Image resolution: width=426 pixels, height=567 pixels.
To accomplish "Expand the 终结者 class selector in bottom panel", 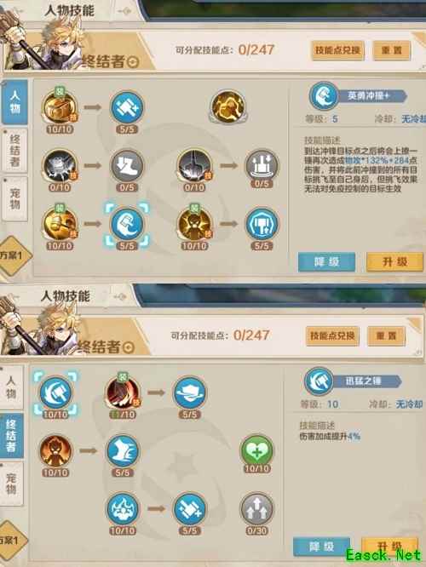I will (128, 348).
